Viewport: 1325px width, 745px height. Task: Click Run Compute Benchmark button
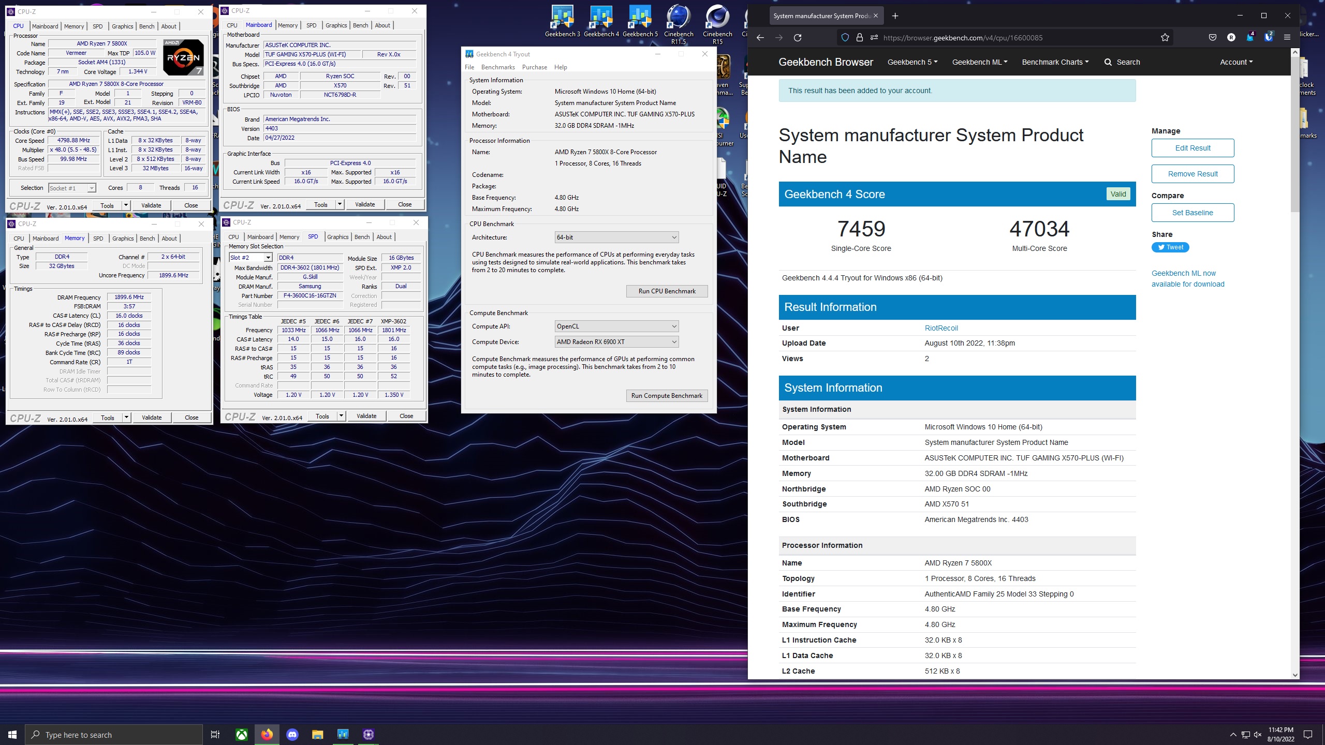click(667, 396)
